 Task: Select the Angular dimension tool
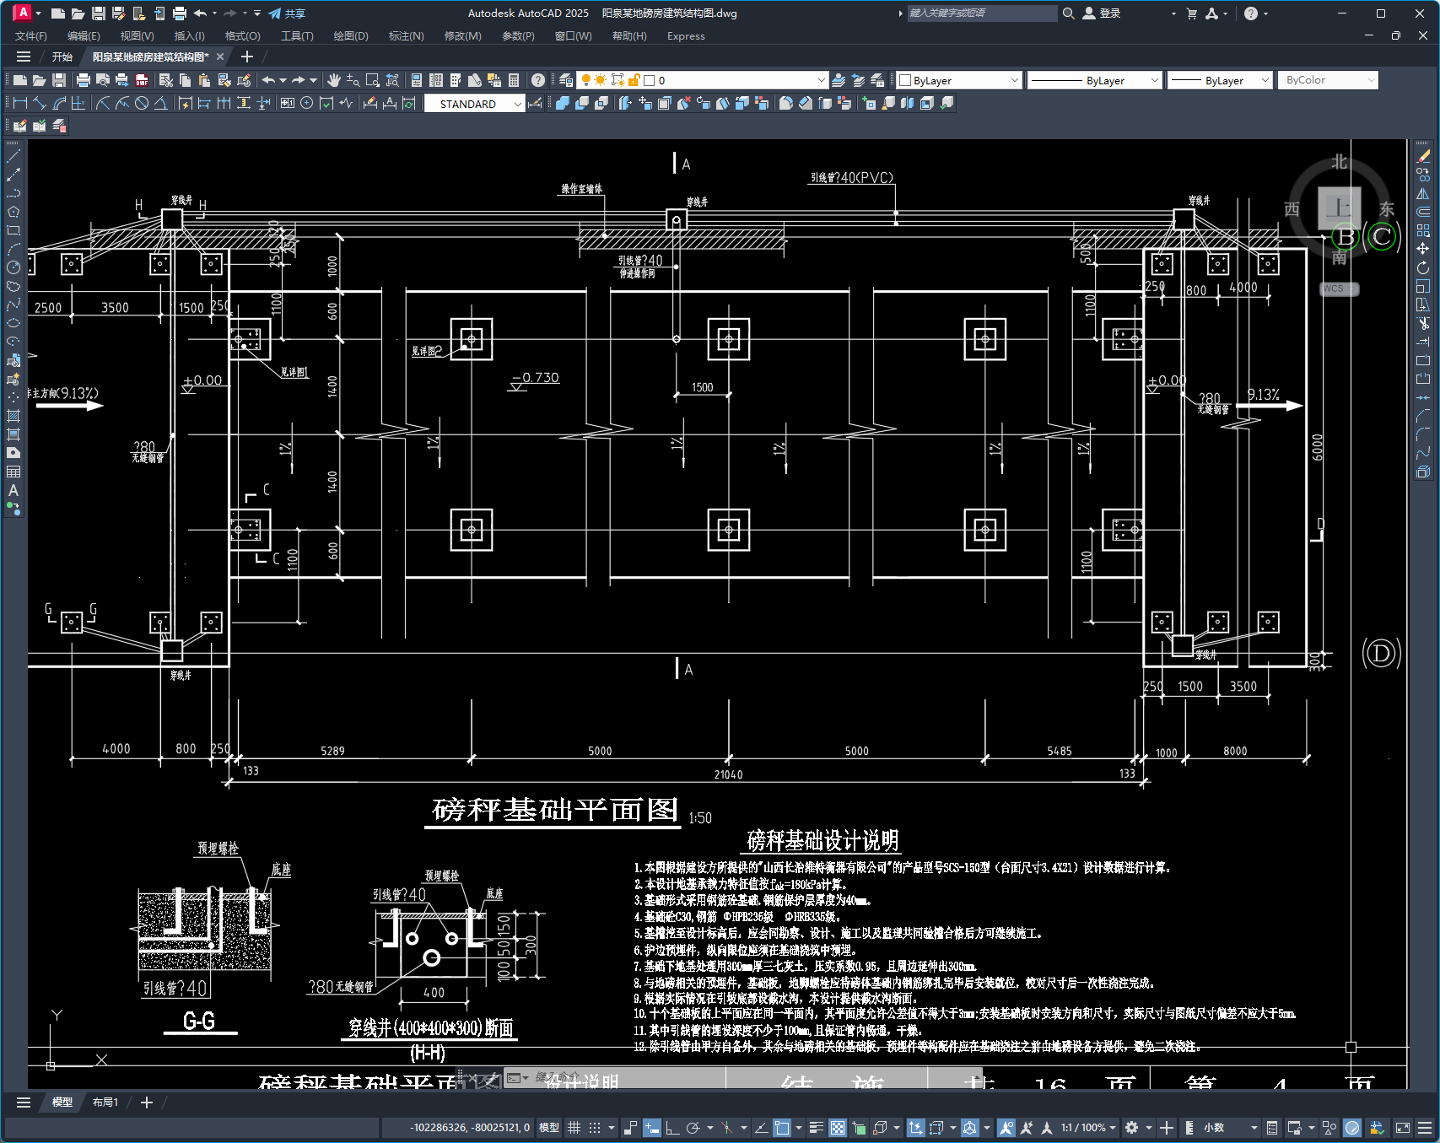(160, 103)
